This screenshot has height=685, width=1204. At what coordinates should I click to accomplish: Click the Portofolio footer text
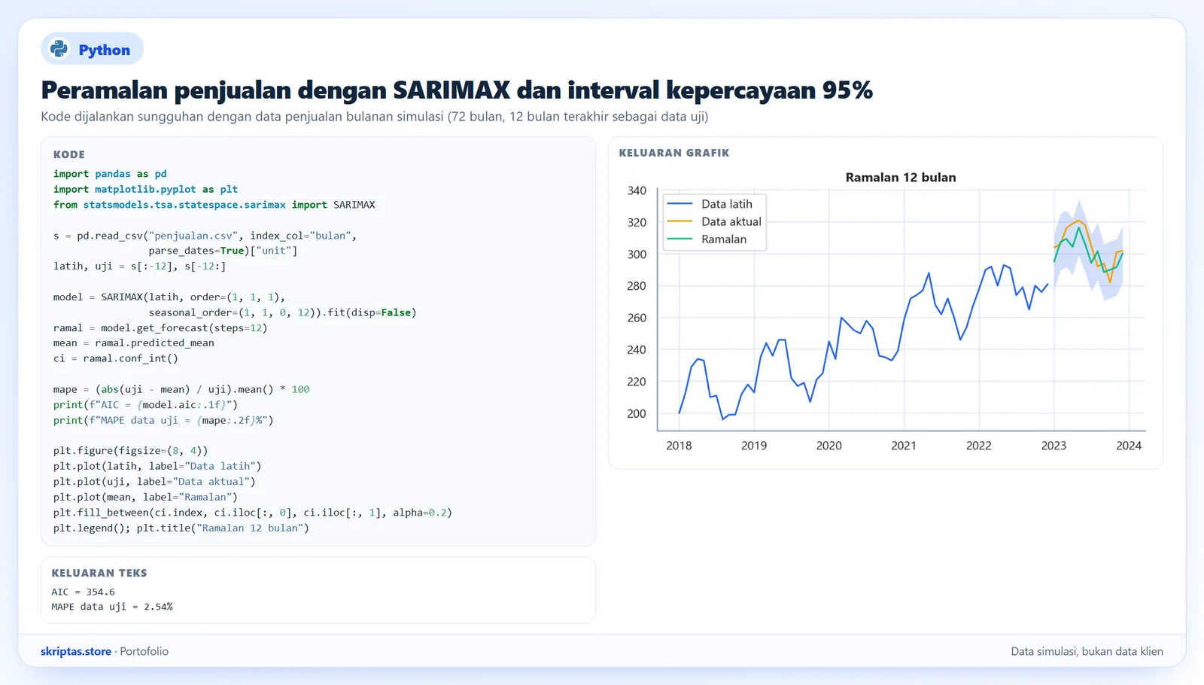tap(144, 651)
